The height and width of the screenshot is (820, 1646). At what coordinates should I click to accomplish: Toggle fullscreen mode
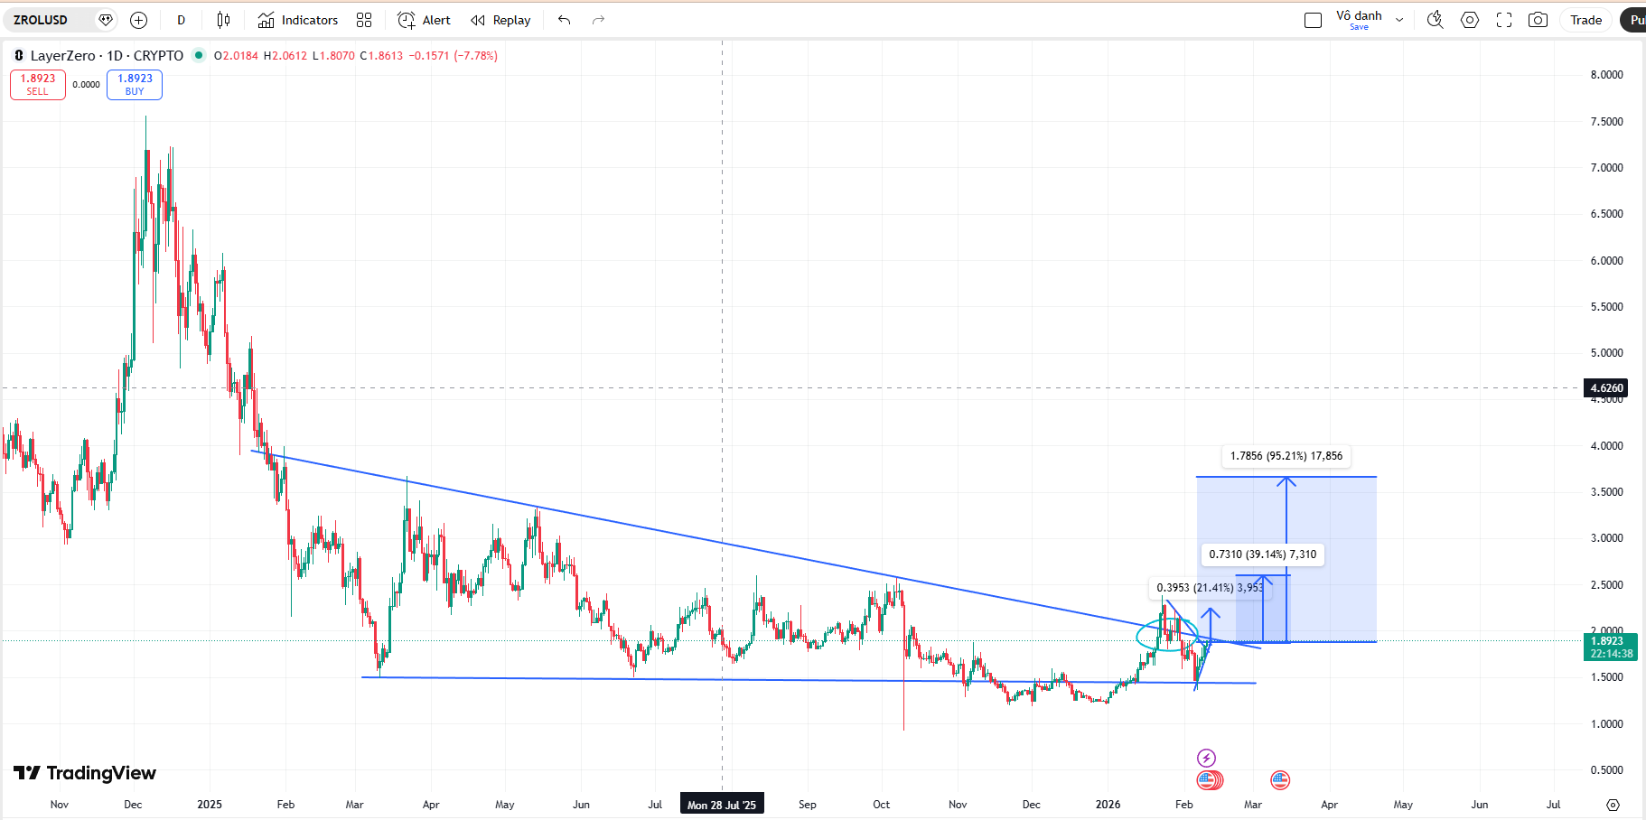(x=1504, y=20)
